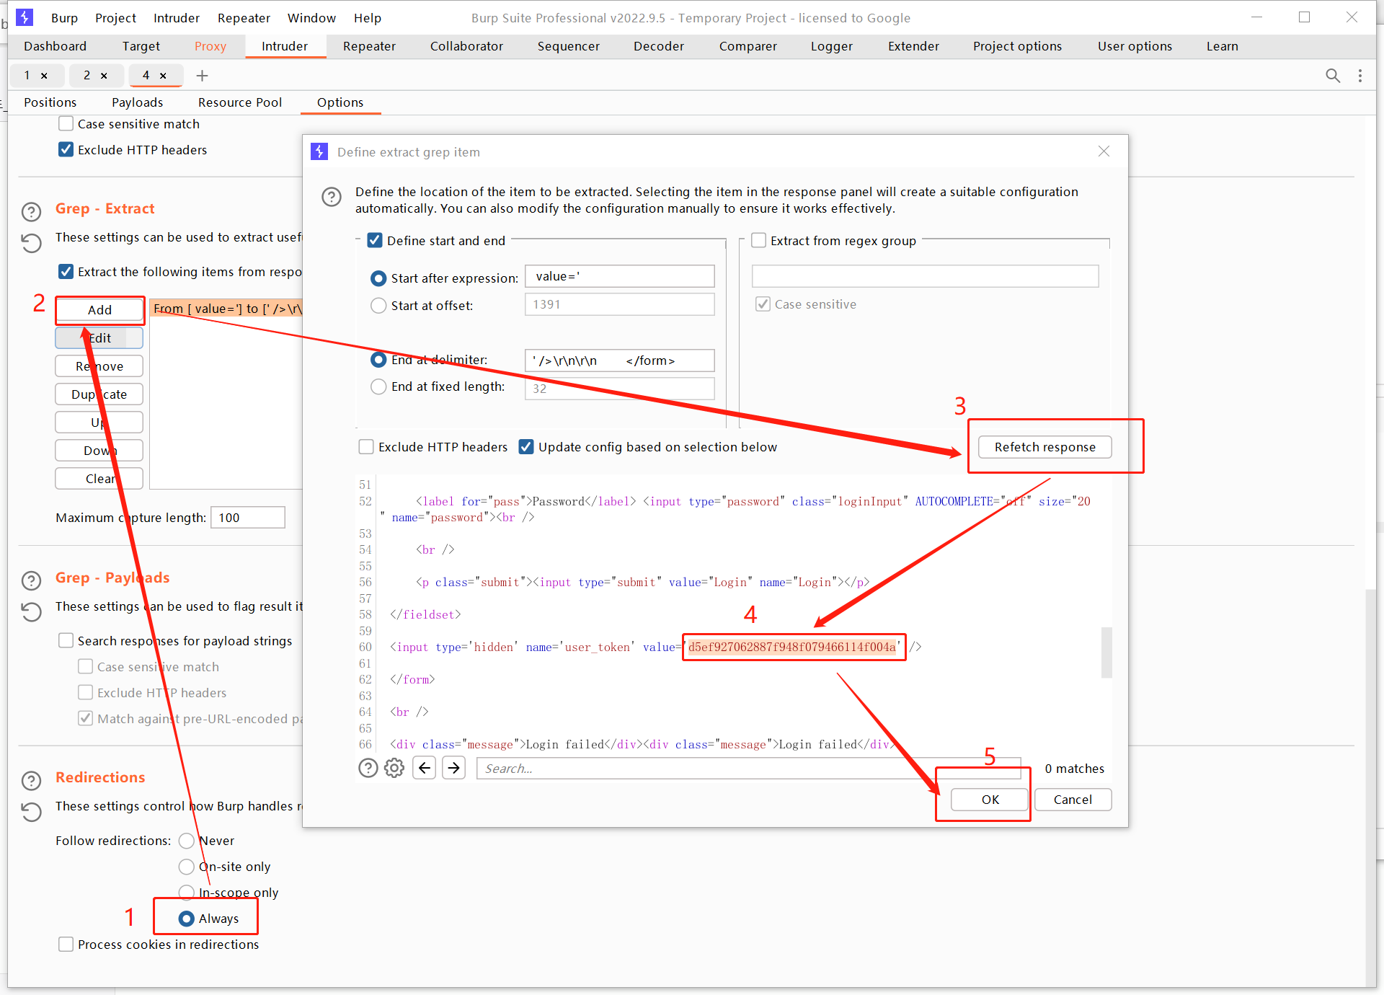Screen dimensions: 1384x995
Task: Select the highlighted user_token value text
Action: click(791, 647)
